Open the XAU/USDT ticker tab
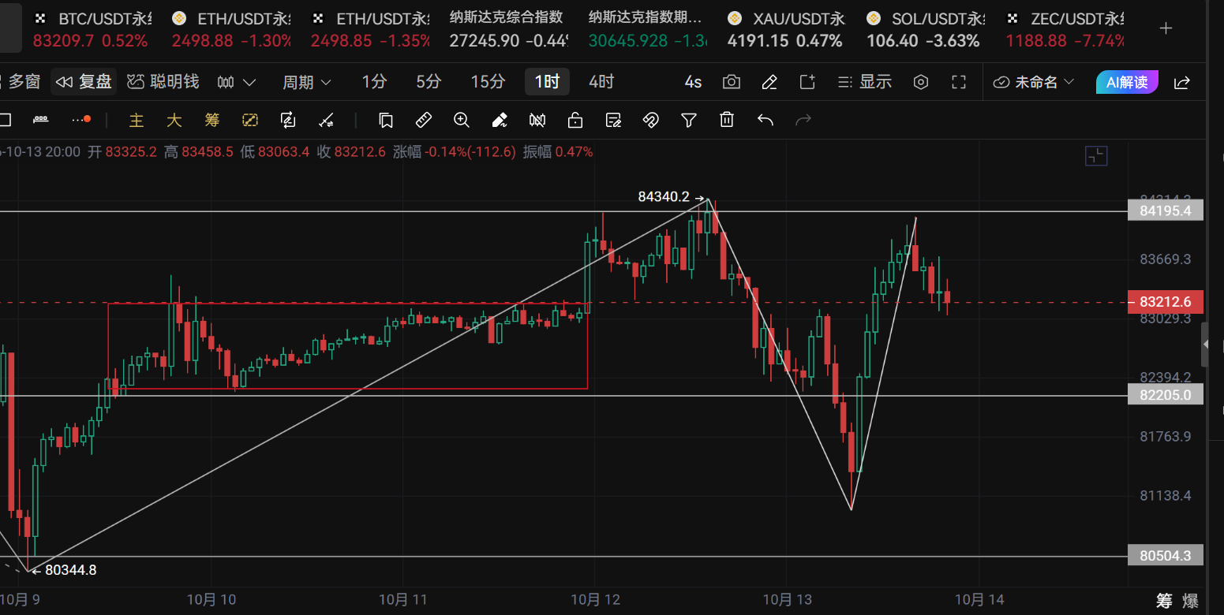This screenshot has height=615, width=1224. [x=785, y=29]
